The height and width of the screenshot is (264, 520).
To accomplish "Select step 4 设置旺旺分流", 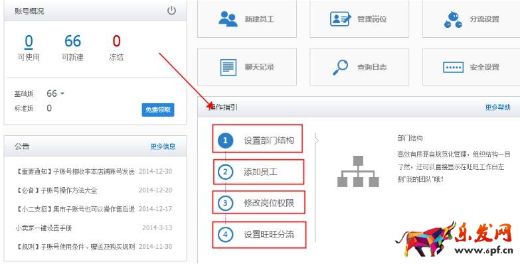I will pyautogui.click(x=259, y=235).
